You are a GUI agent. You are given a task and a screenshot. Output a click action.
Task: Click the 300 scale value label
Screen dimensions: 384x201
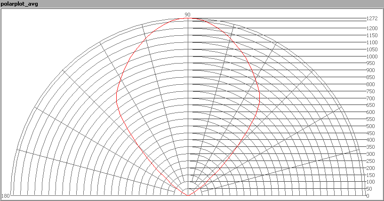click(371, 154)
